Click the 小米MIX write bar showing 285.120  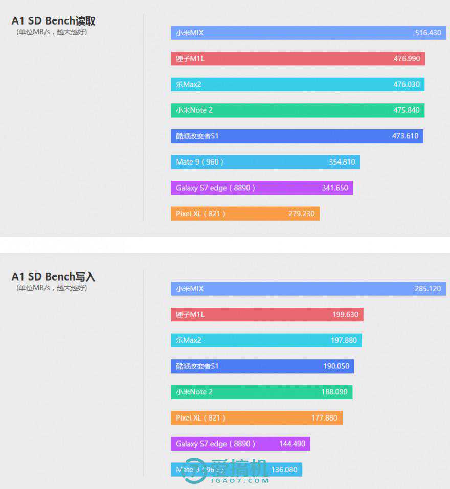[x=308, y=289]
